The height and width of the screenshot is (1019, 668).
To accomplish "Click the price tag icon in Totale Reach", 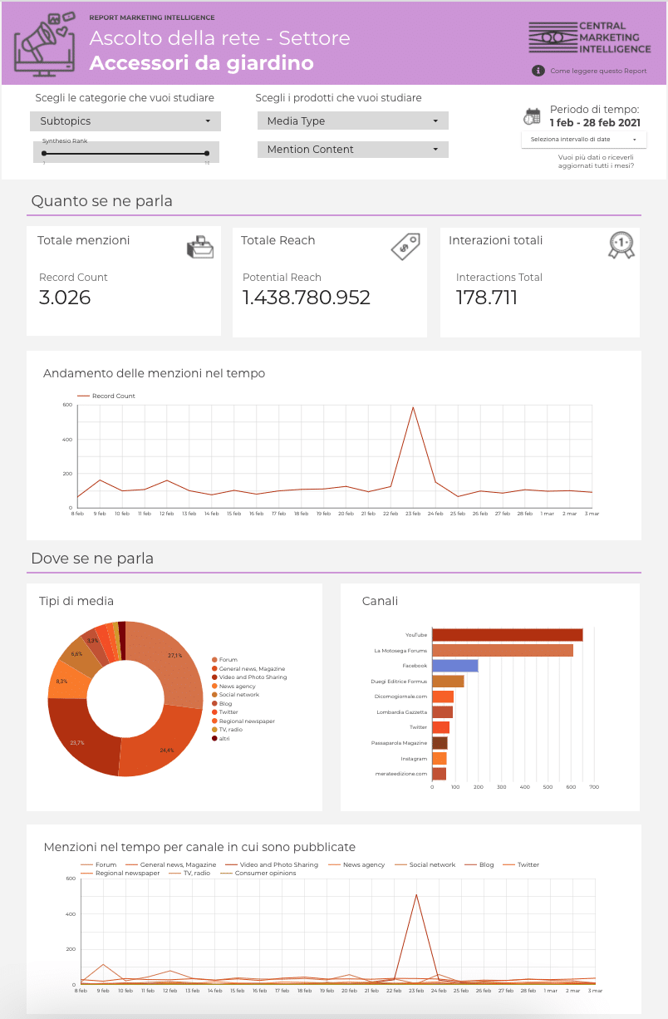I will click(405, 245).
